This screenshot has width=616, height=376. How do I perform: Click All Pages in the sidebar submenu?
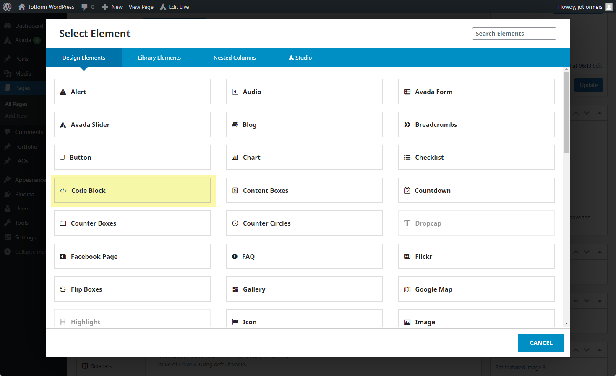tap(16, 104)
